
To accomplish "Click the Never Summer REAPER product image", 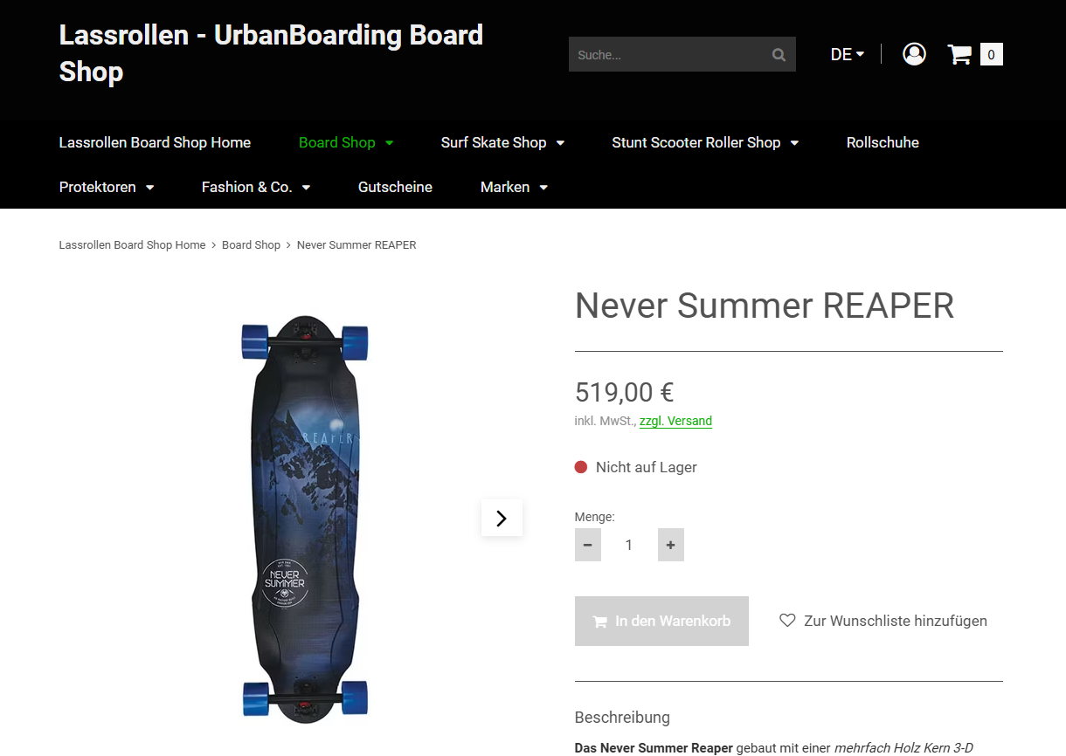I will pyautogui.click(x=305, y=518).
